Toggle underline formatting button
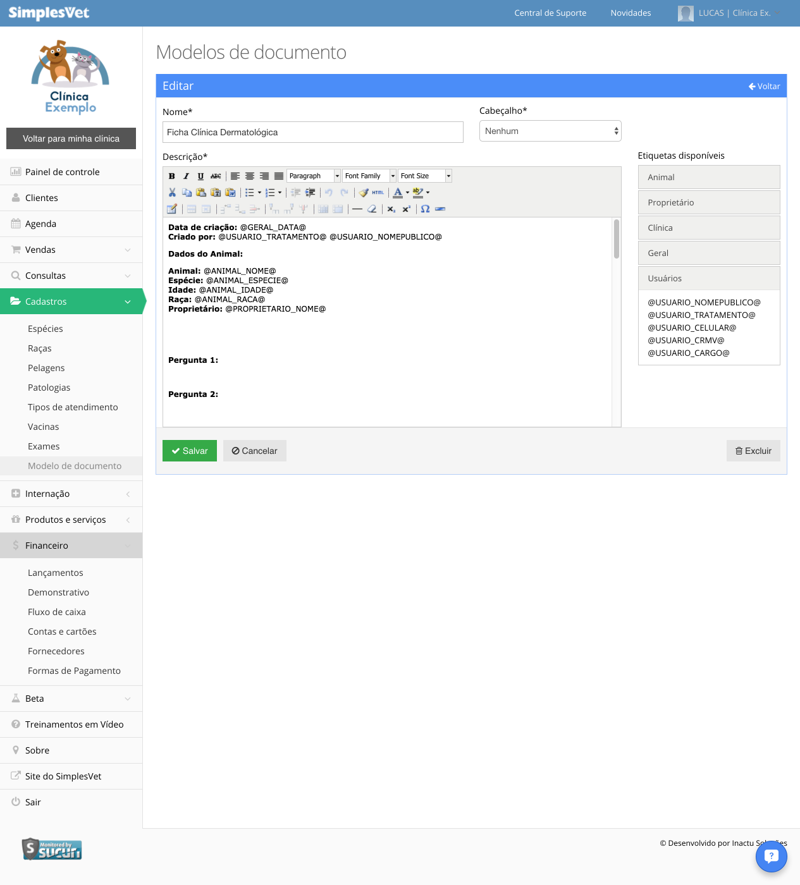Viewport: 800px width, 885px height. pyautogui.click(x=200, y=176)
